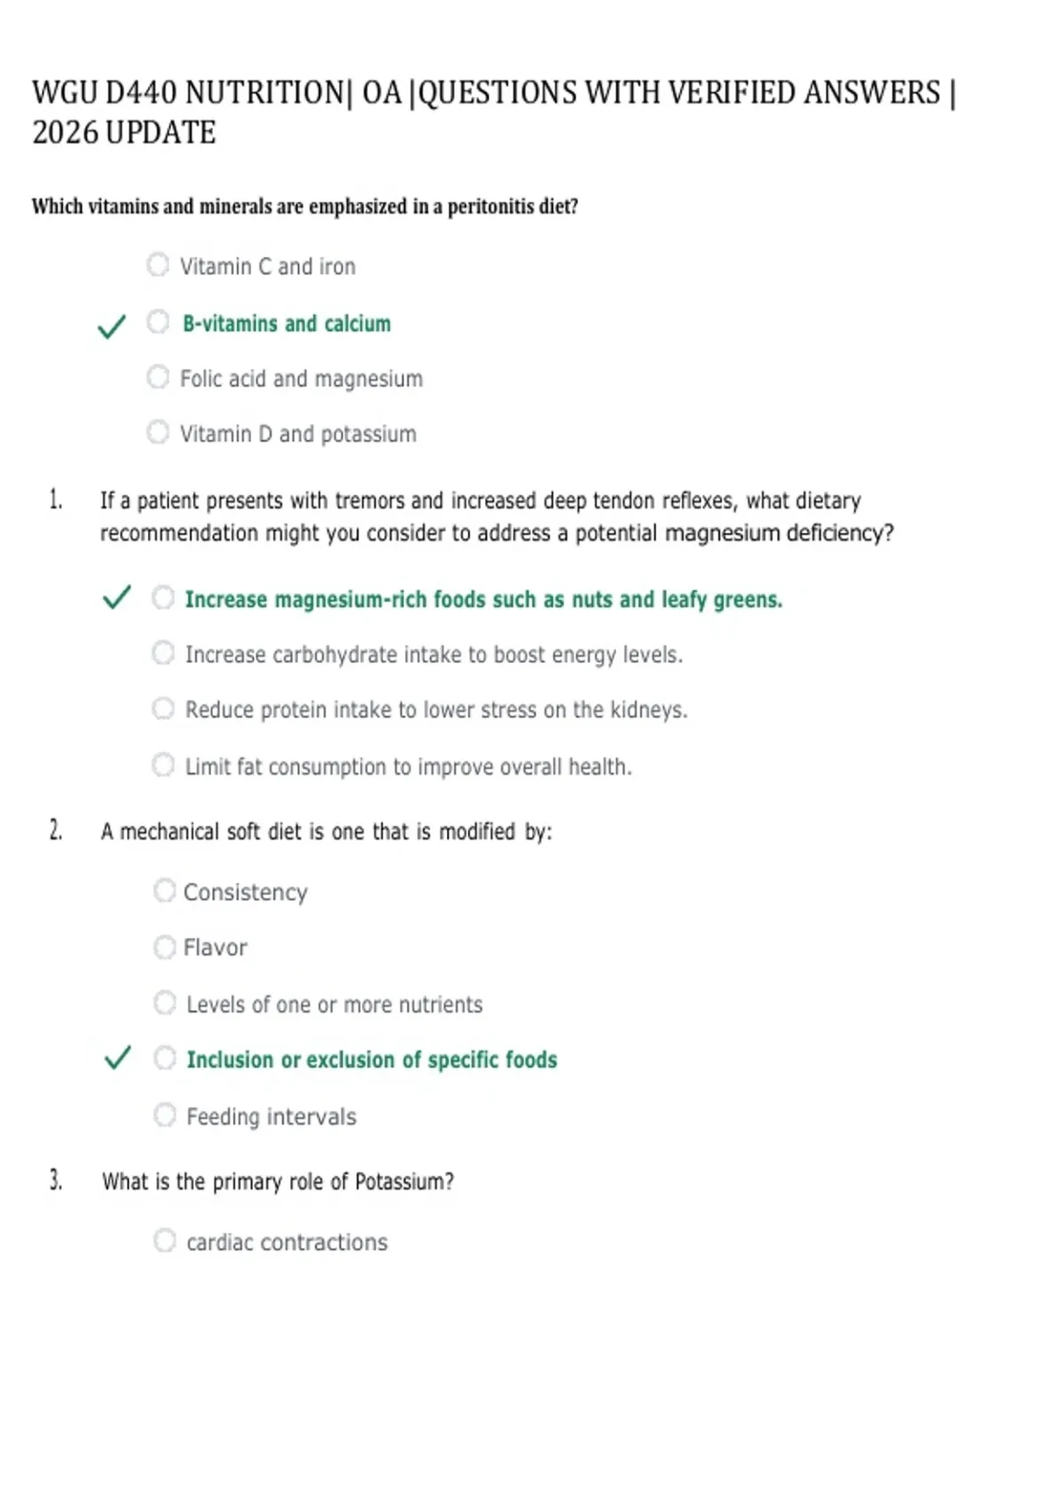The image size is (1064, 1507).
Task: Select 'Increase magnesium-rich foods' radio button
Action: 163,597
